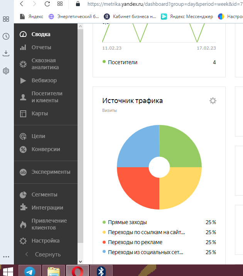Open Сегменты pie icon
Image resolution: width=243 pixels, height=276 pixels.
coord(23,195)
